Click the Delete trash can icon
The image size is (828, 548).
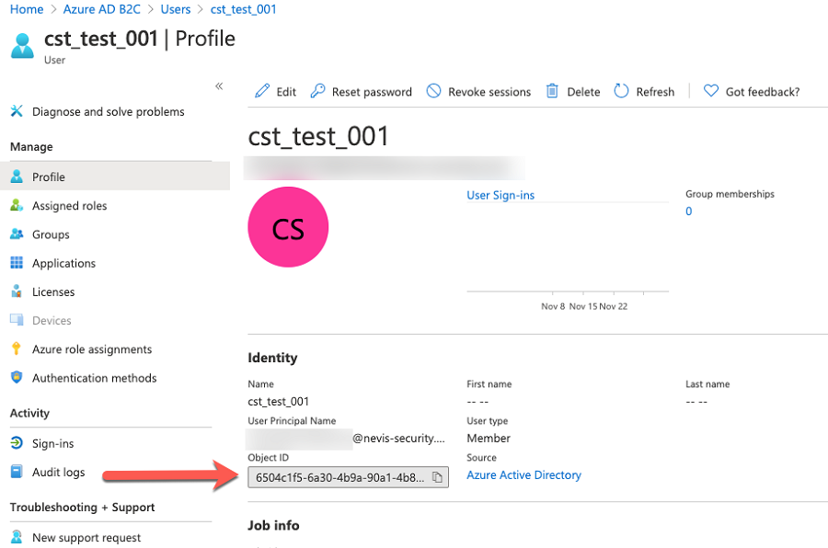click(552, 91)
